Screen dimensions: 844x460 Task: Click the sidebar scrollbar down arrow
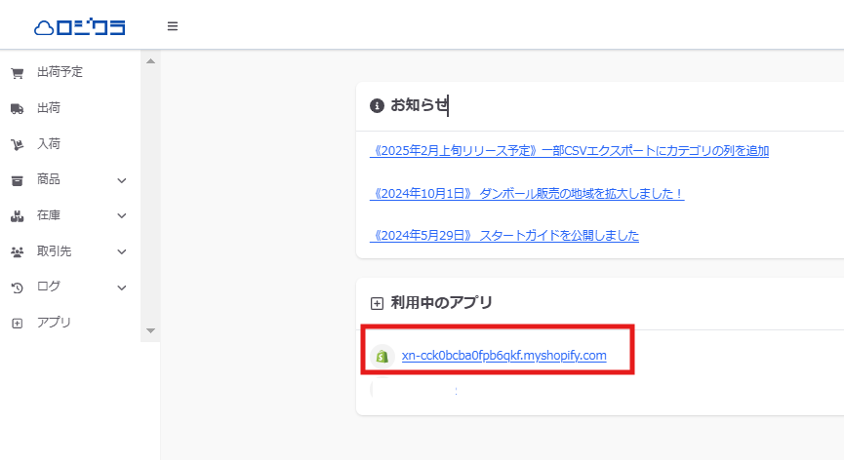click(150, 330)
